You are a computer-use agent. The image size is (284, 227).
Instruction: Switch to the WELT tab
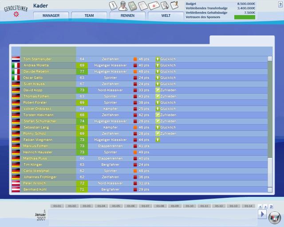click(x=166, y=16)
